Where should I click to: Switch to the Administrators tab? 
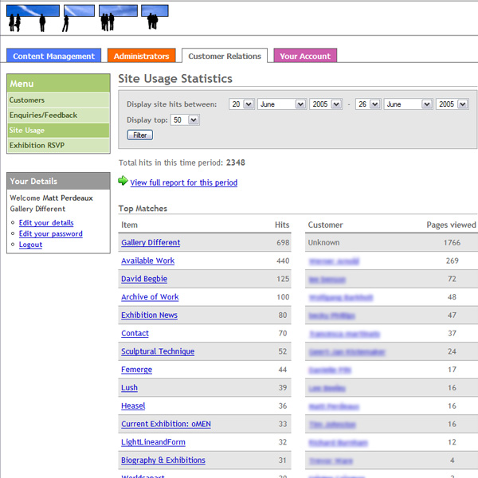point(142,56)
